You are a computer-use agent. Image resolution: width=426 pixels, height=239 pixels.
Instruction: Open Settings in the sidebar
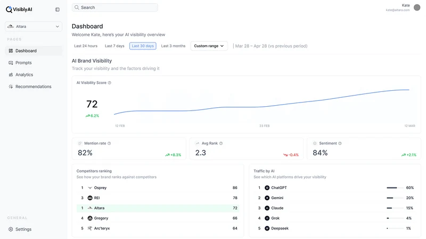coord(34,229)
